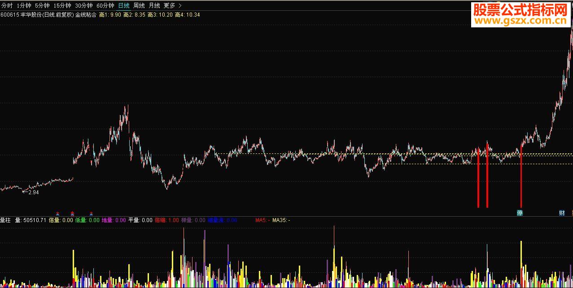Click the 高3: 10.20 indicator value
Screen dimensions: 573x288
coord(160,15)
